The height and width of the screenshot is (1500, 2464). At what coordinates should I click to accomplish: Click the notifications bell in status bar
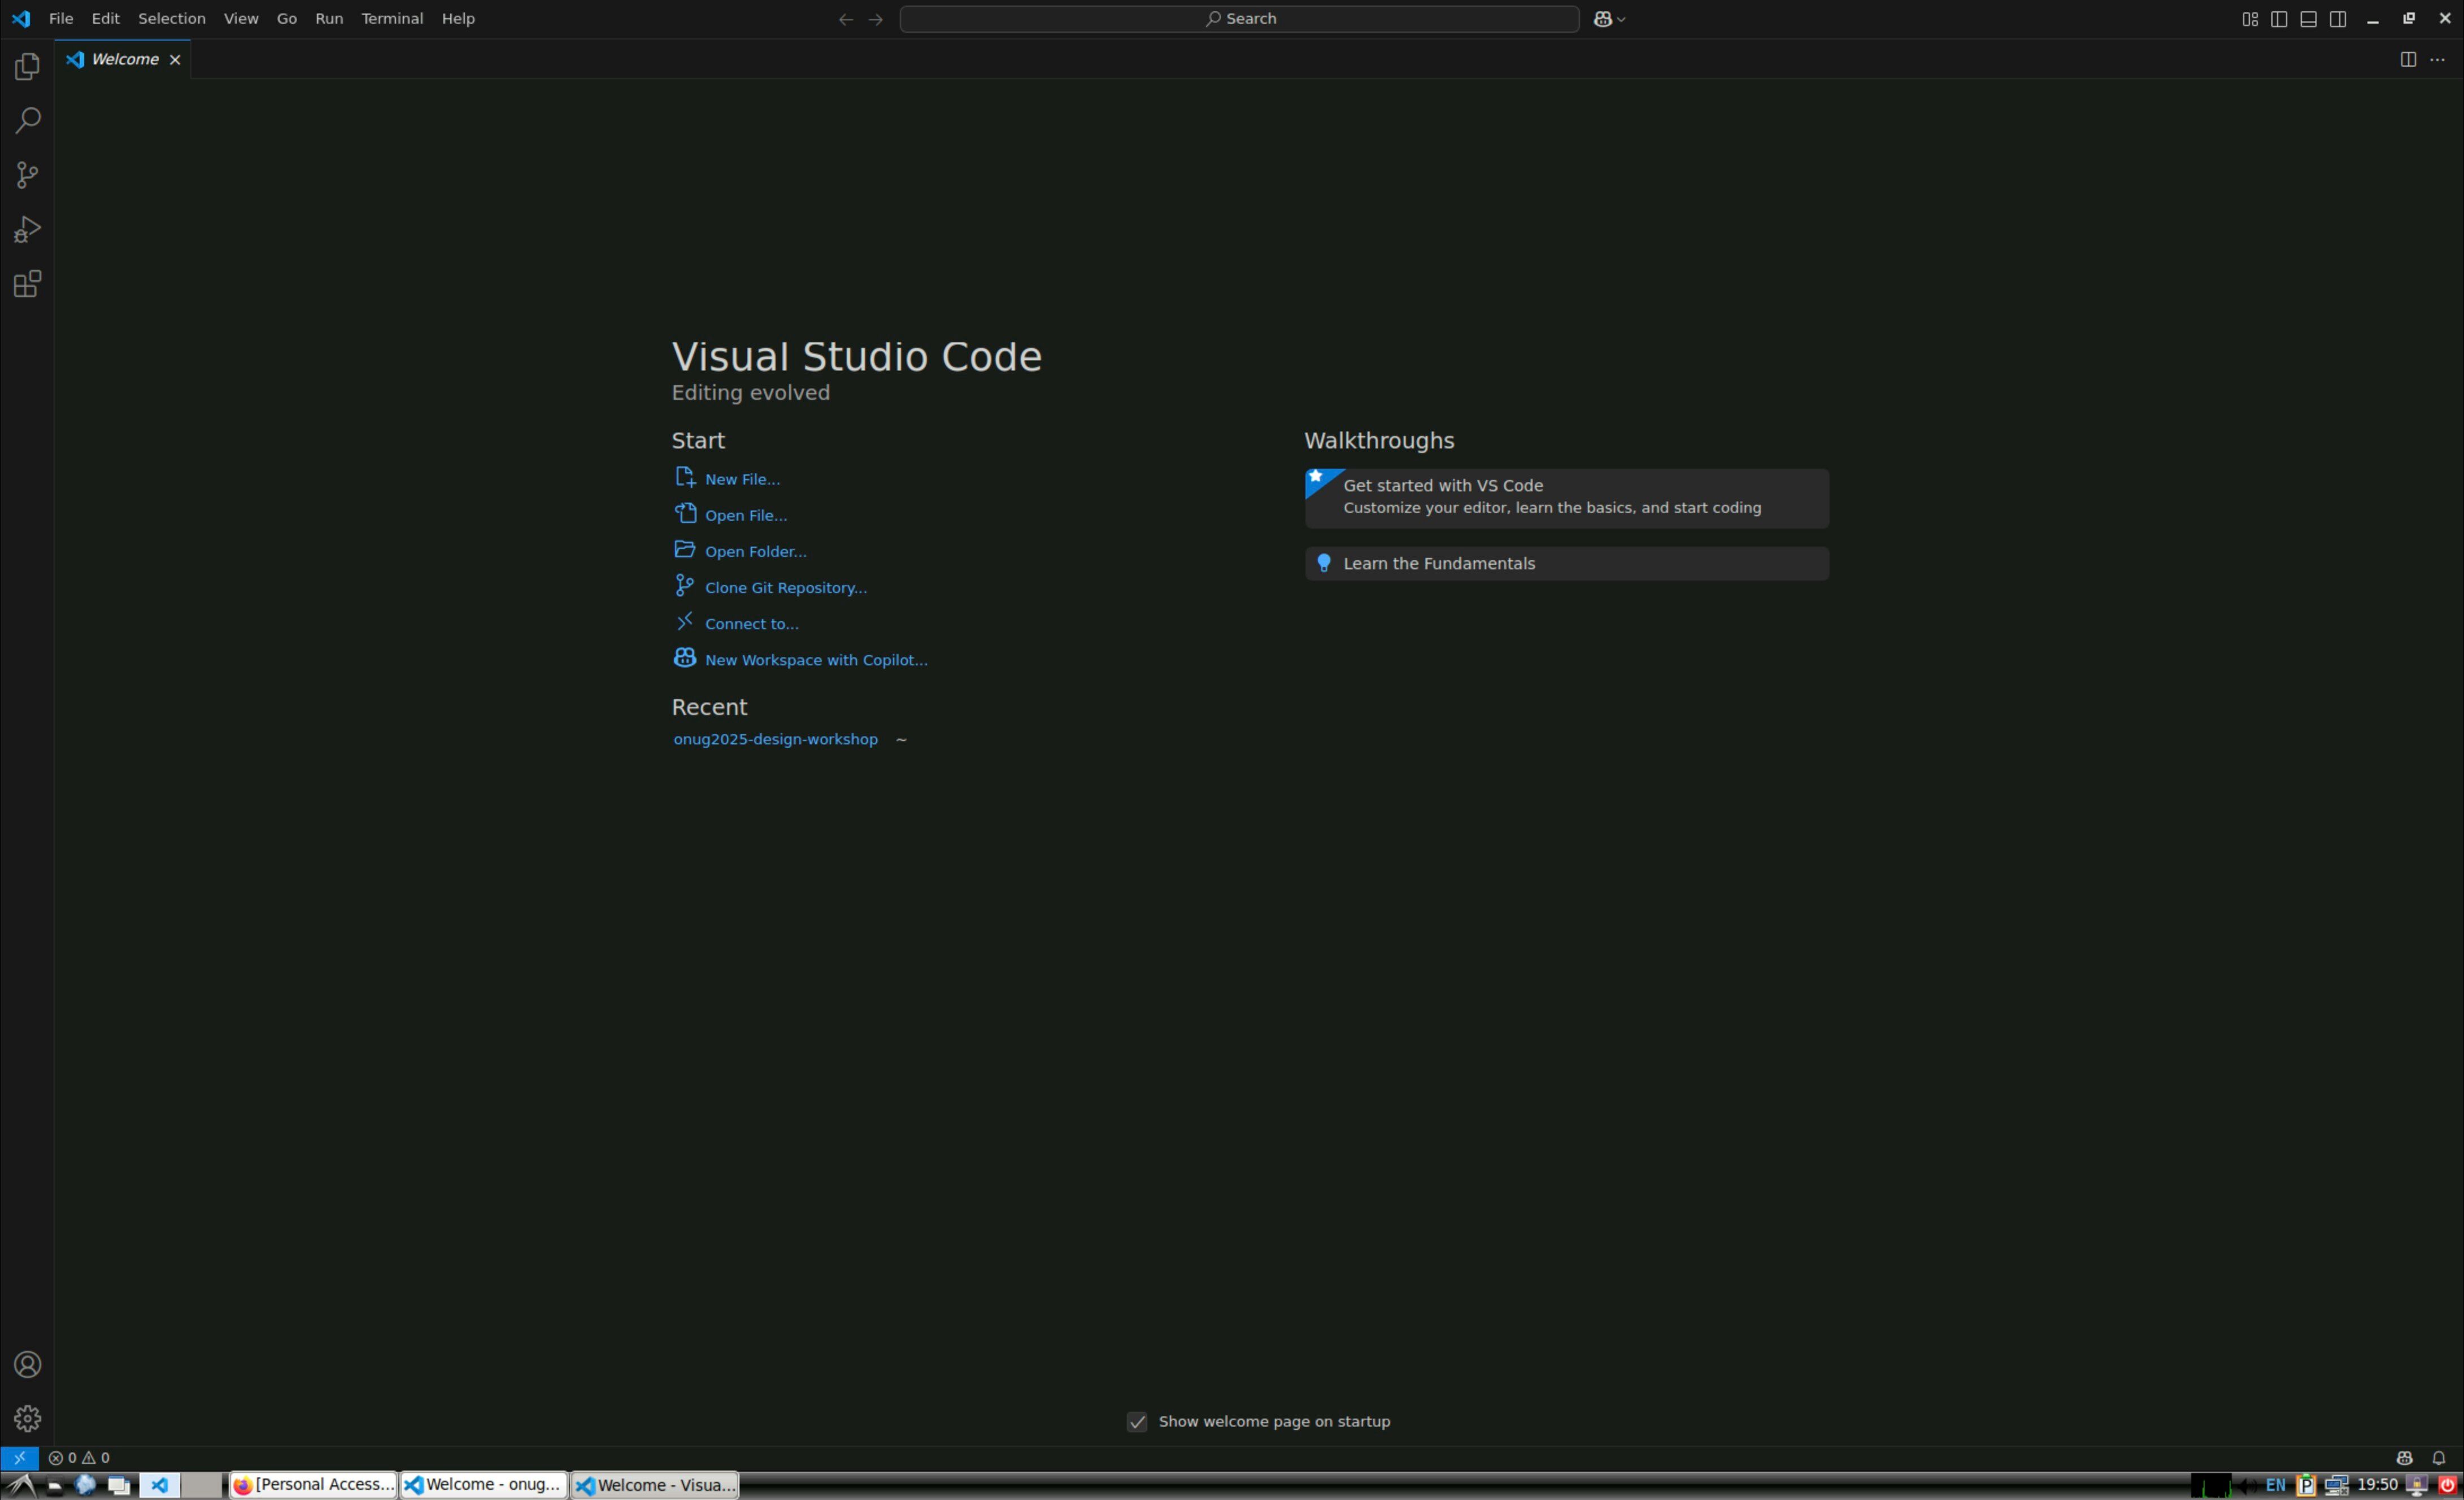coord(2438,1458)
